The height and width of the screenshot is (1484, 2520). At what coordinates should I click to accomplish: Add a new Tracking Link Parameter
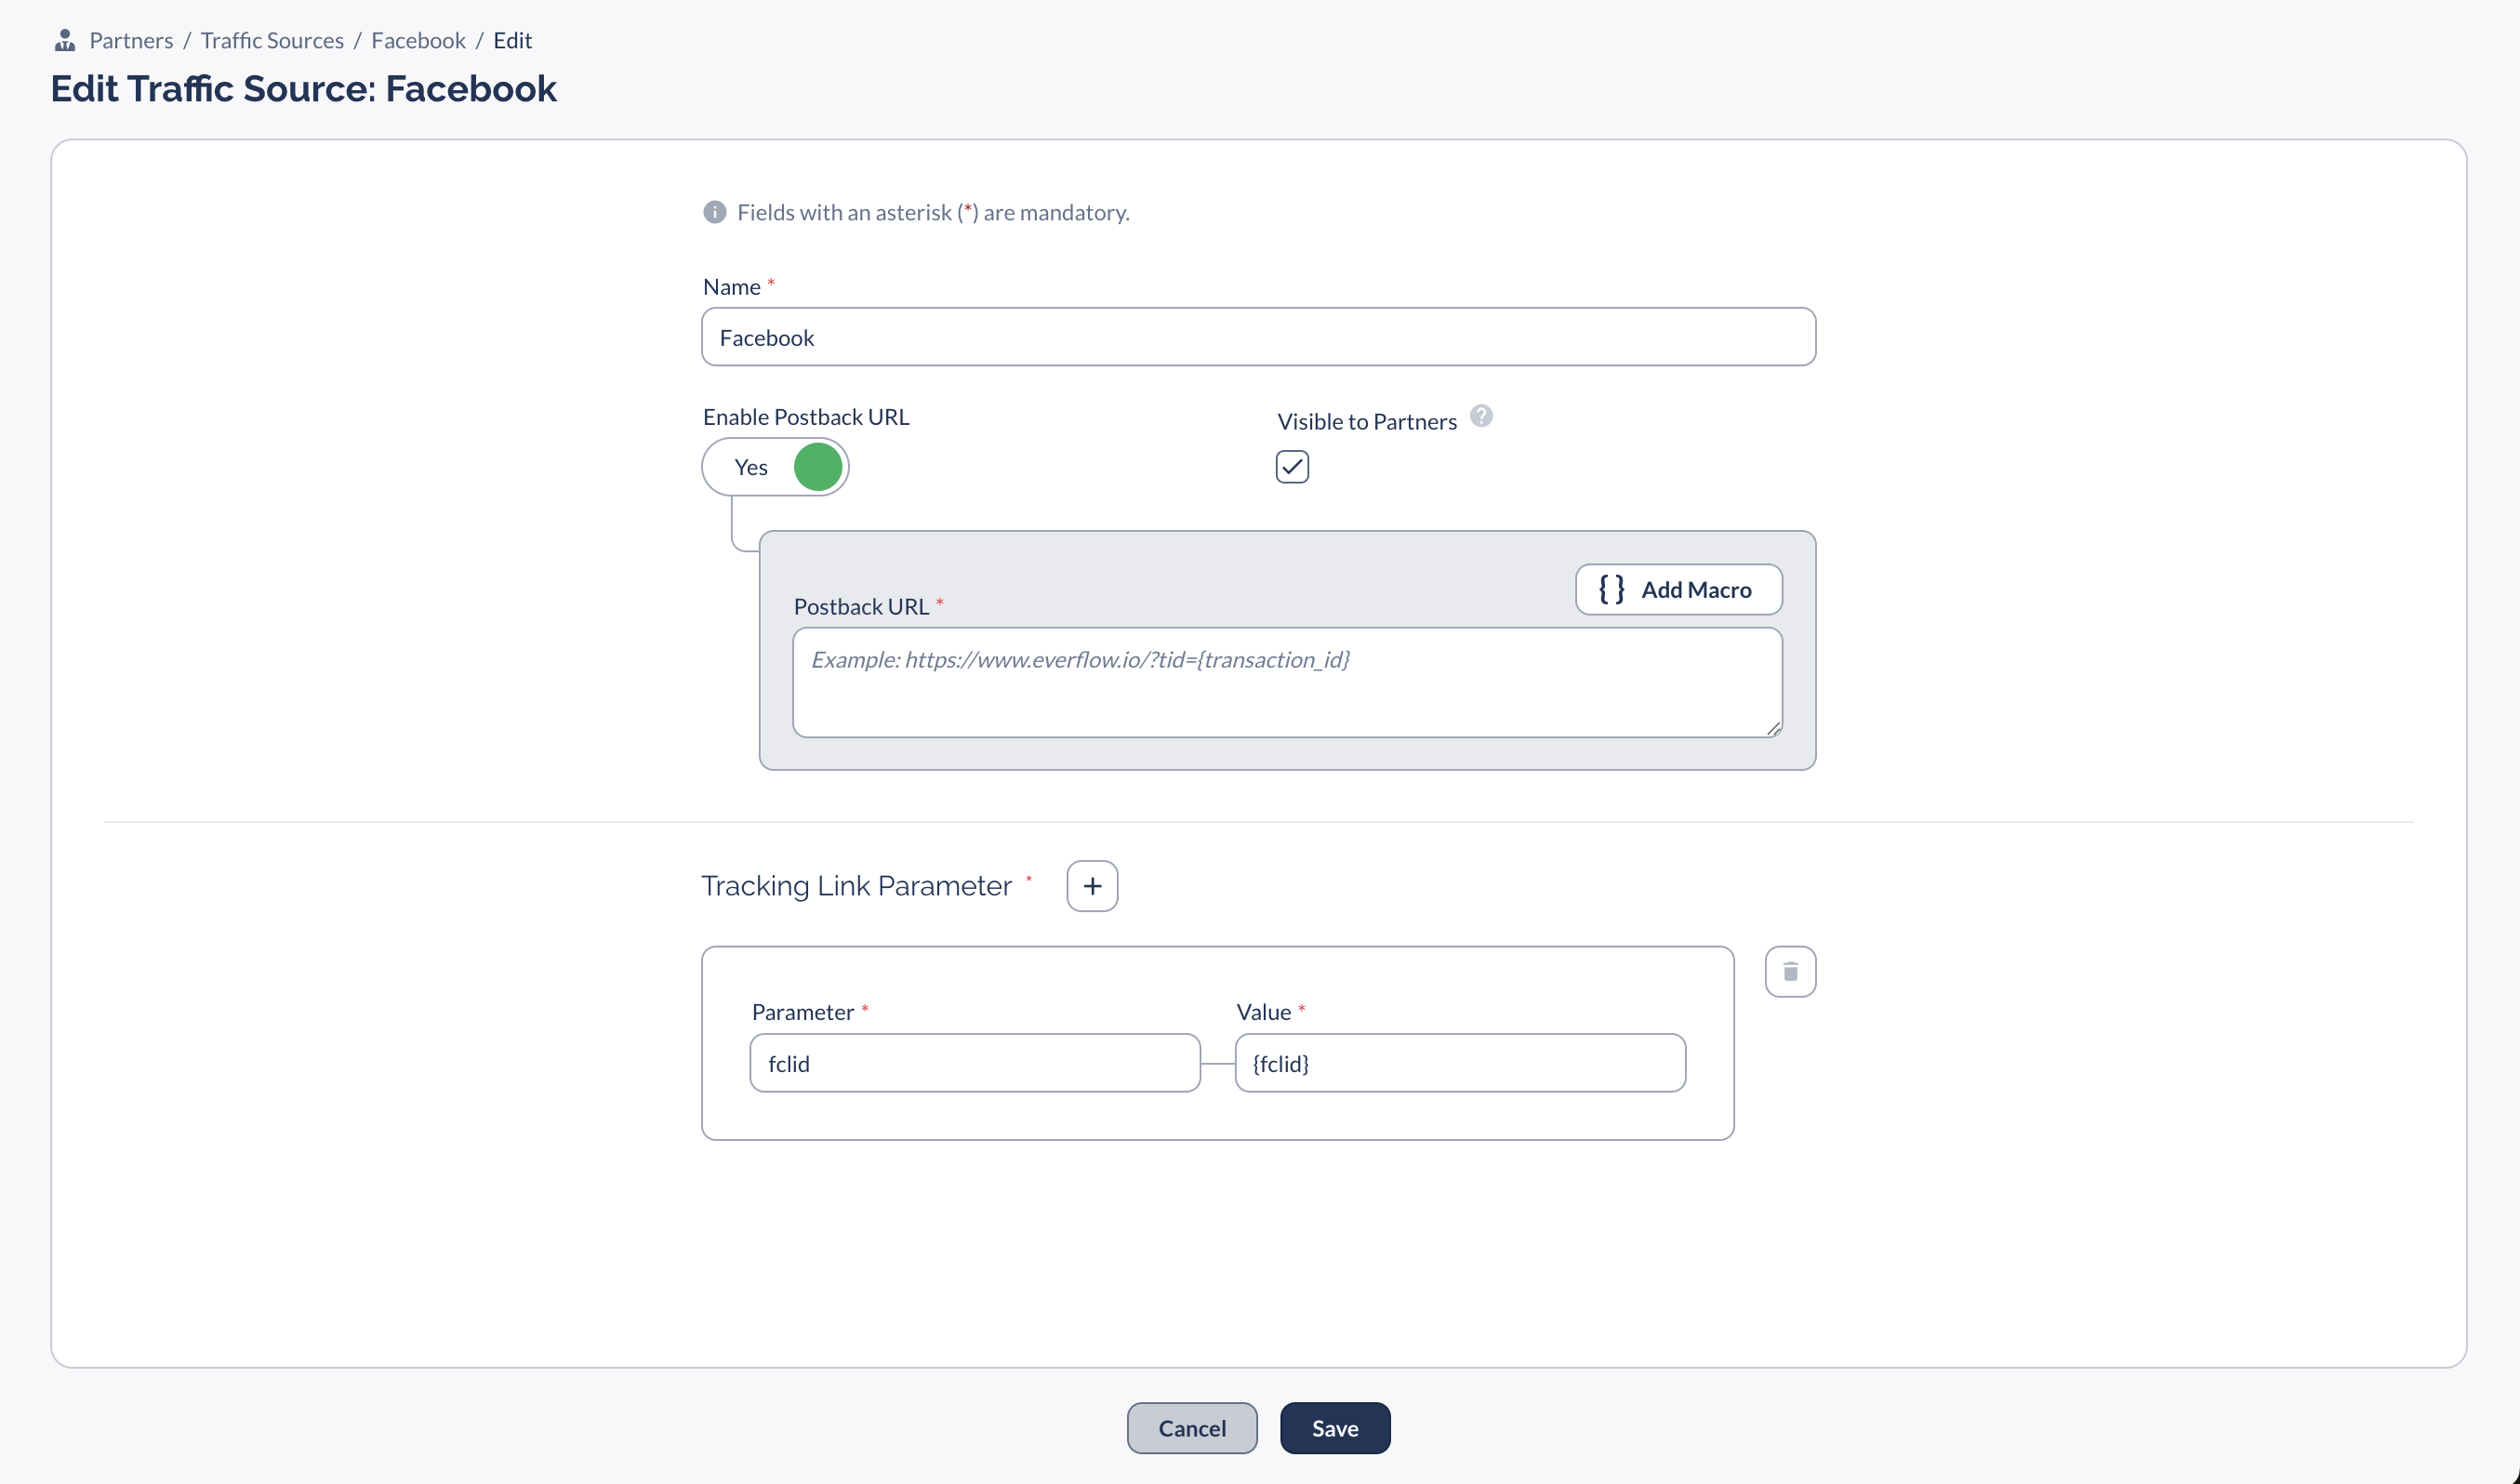[x=1092, y=886]
